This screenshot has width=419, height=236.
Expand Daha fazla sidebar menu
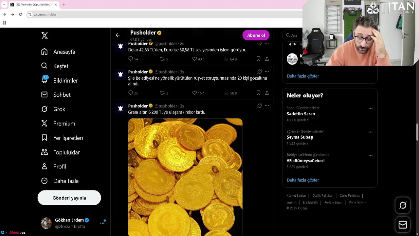tap(60, 181)
